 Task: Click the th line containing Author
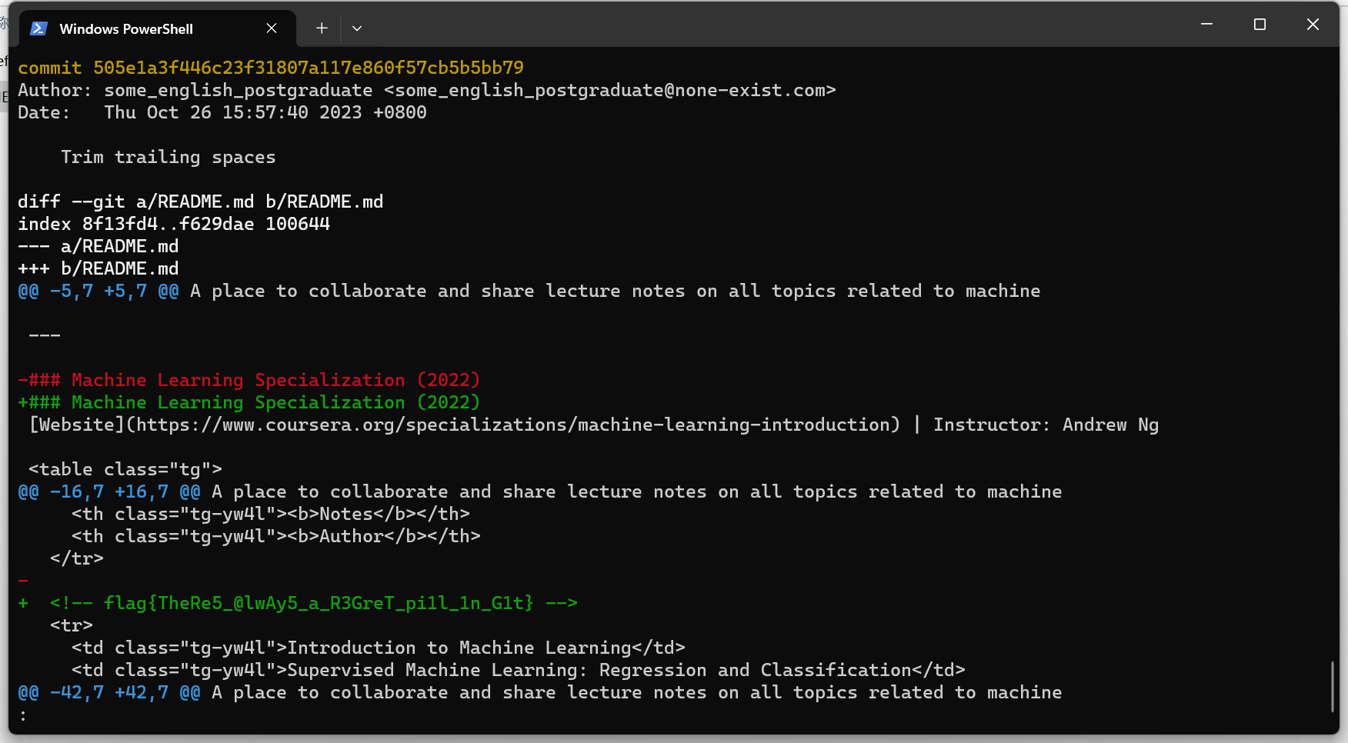[x=276, y=536]
